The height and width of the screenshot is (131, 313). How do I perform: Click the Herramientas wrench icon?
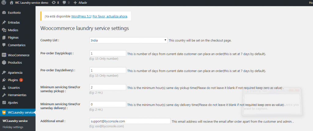pos(4,95)
